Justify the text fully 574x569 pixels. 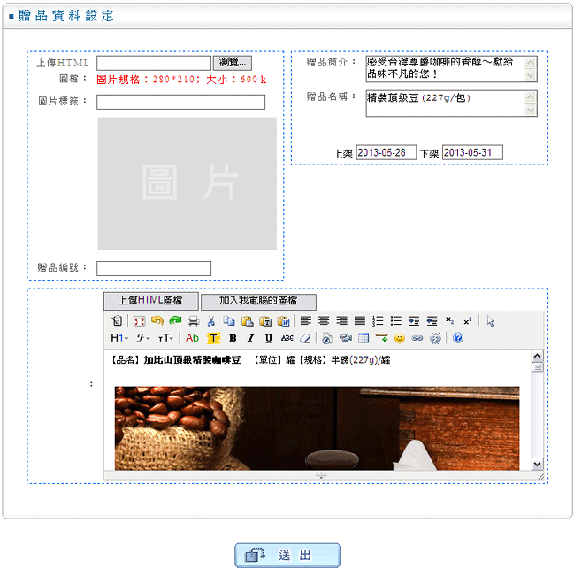click(x=360, y=321)
